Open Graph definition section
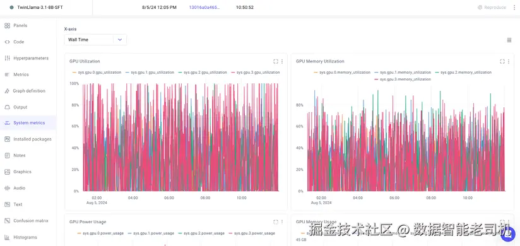Viewport: 520px width, 246px height. click(x=28, y=90)
